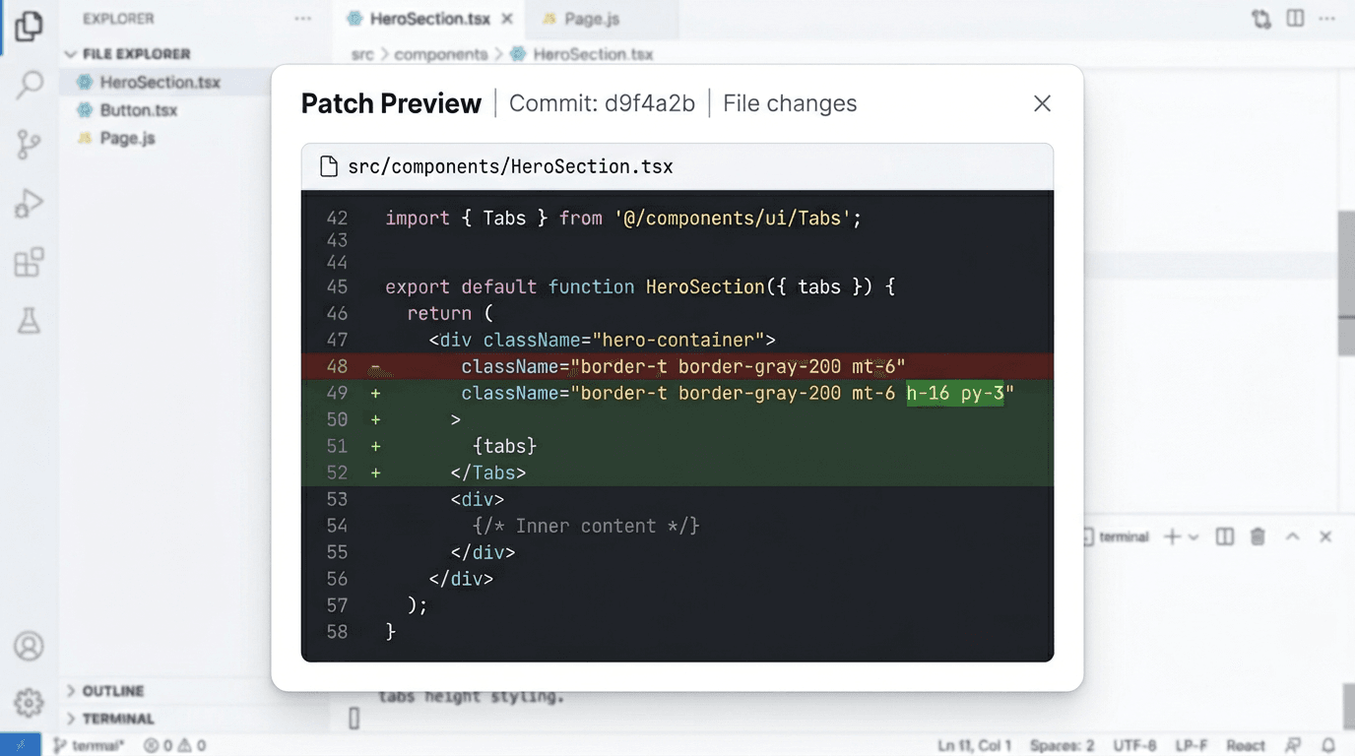Collapse the FILE EXPLORER section
This screenshot has height=756, width=1355.
[x=128, y=54]
